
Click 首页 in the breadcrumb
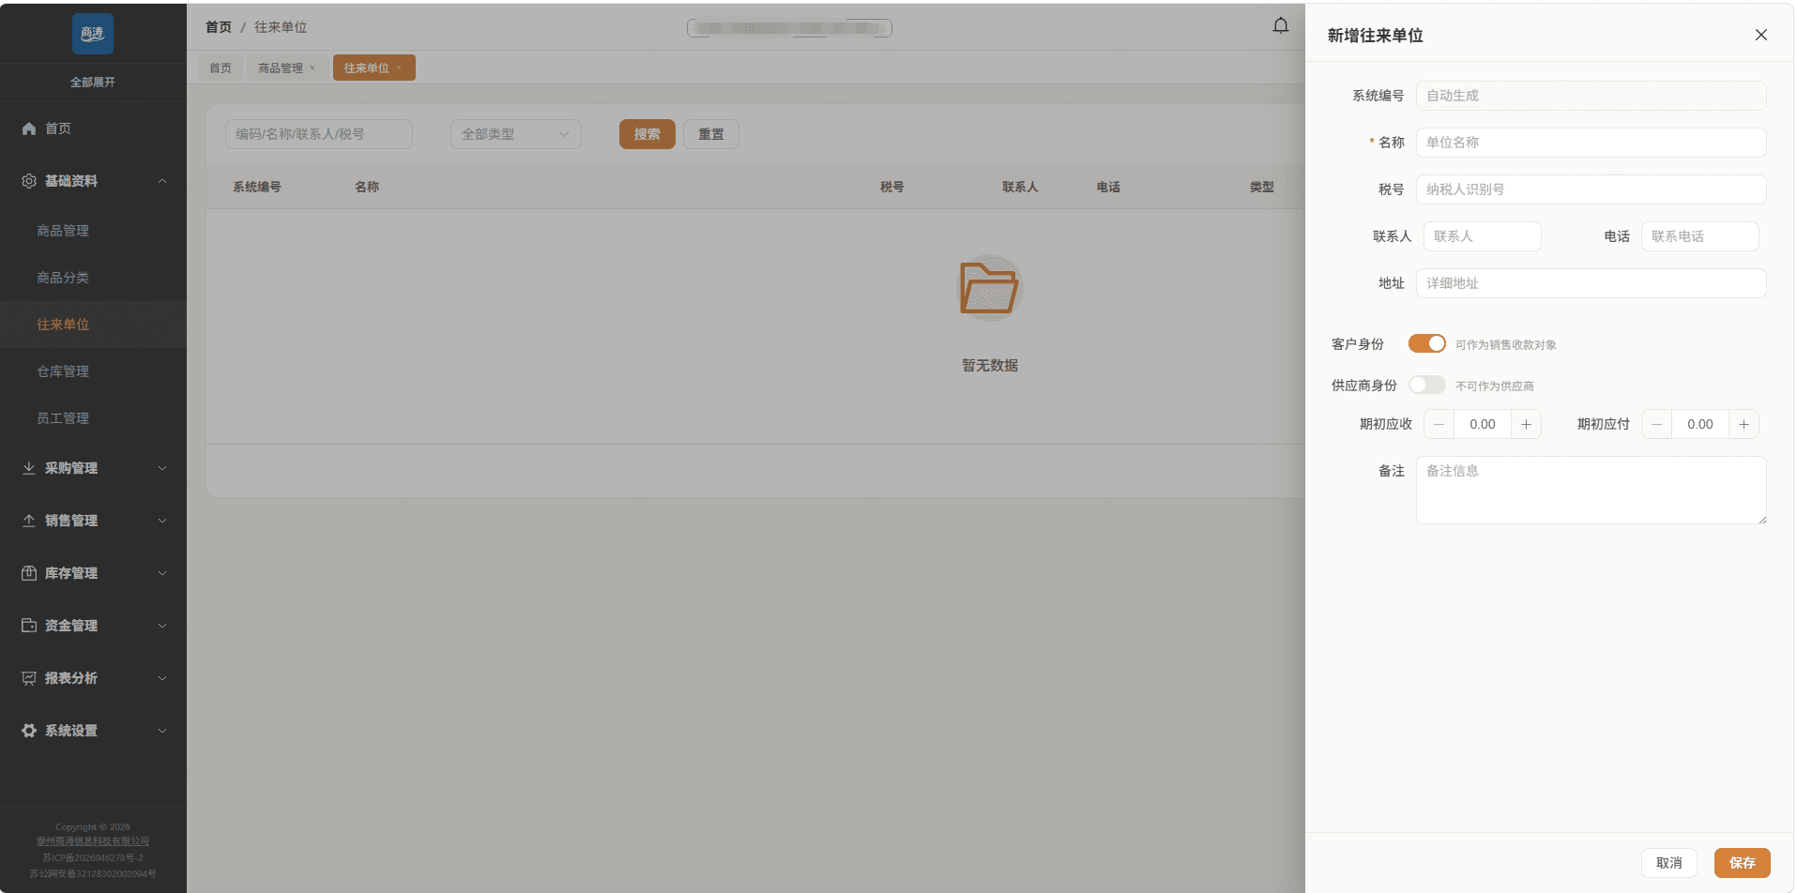point(219,27)
